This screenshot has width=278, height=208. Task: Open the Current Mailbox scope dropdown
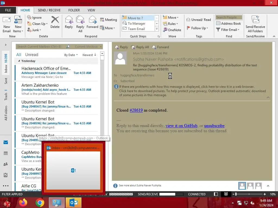click(88, 47)
